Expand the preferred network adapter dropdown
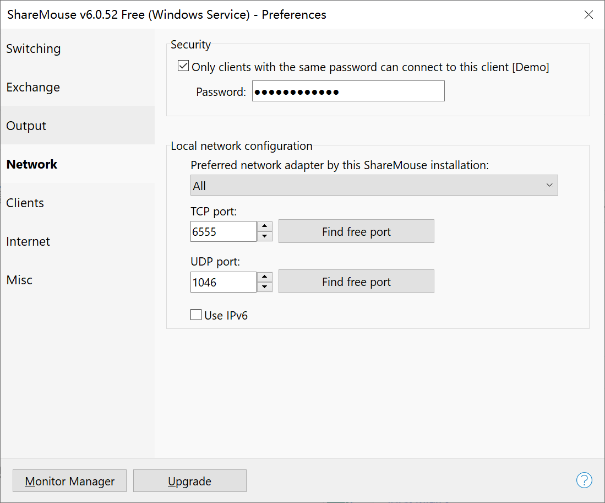 tap(374, 185)
